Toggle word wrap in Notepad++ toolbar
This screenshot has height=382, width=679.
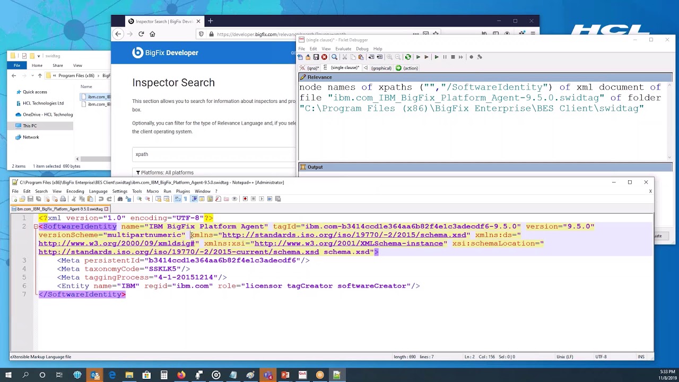(x=177, y=199)
